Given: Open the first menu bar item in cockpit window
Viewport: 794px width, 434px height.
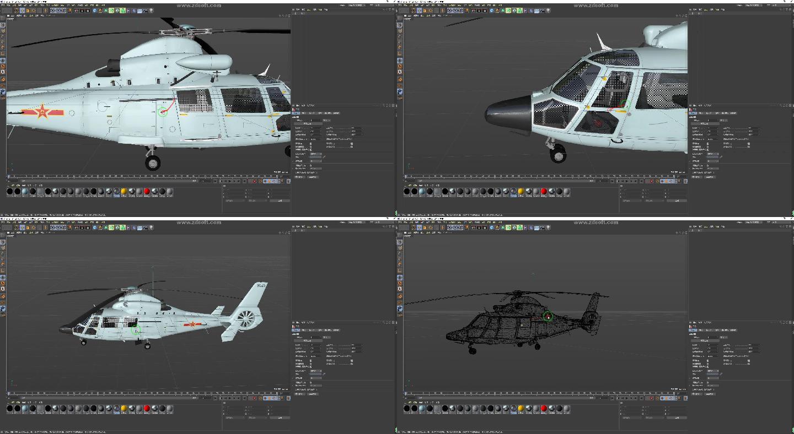Looking at the screenshot, I should pos(400,6).
